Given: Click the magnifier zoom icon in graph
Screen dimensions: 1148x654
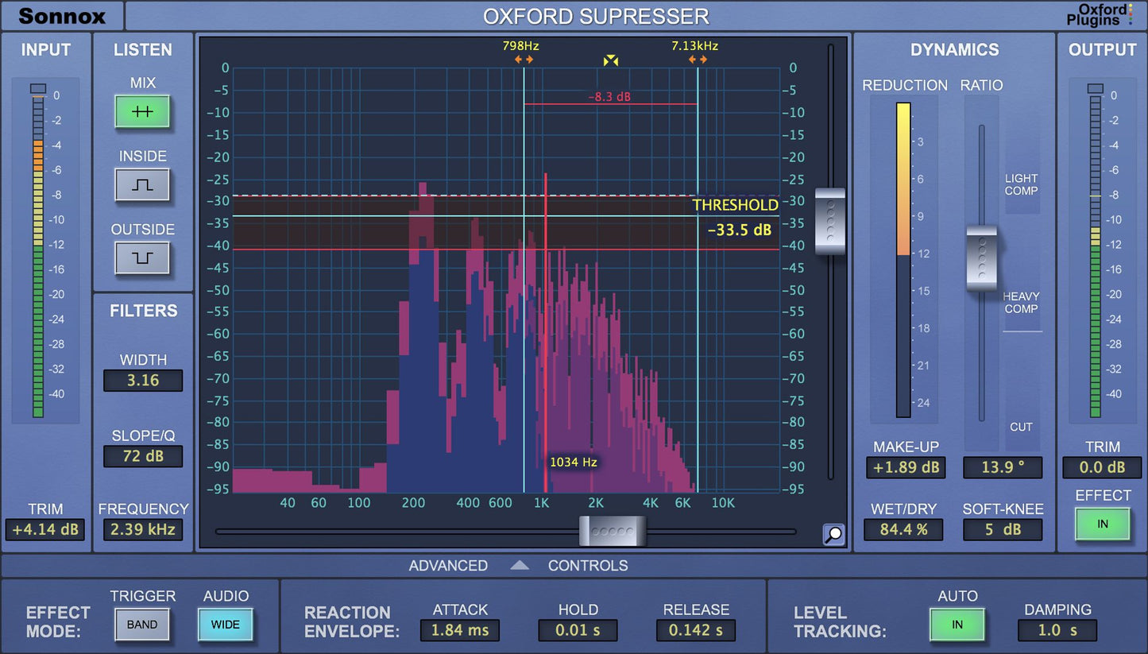Looking at the screenshot, I should tap(833, 535).
